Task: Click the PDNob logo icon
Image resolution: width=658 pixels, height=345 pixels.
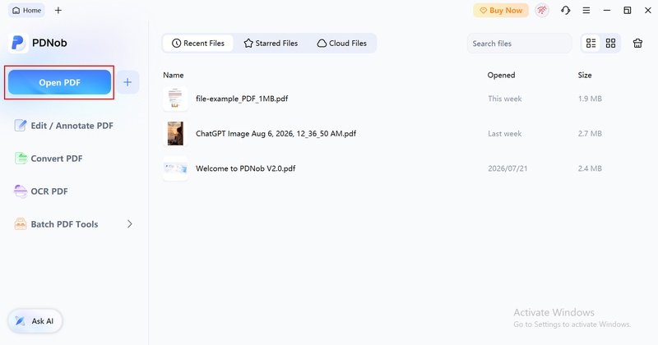Action: 18,43
